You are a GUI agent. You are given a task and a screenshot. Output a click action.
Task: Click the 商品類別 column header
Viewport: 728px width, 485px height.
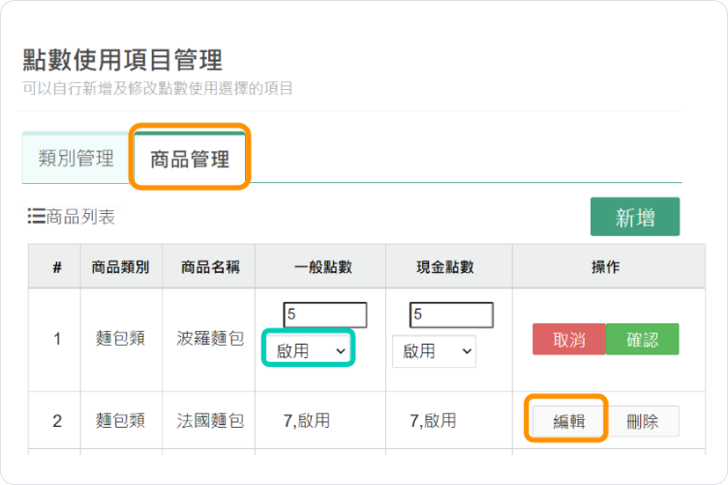pos(121,266)
